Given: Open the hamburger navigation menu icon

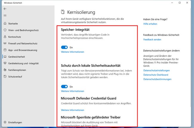Looking at the screenshot, I should [x=5, y=15].
